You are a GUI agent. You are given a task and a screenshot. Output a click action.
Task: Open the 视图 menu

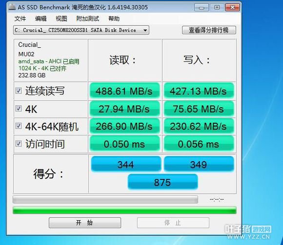point(61,19)
